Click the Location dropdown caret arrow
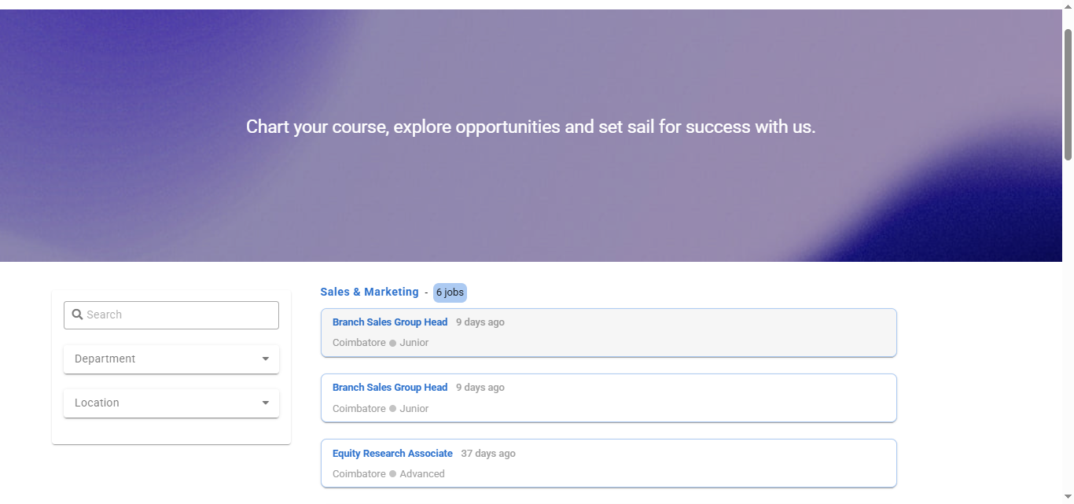Screen dimensions: 1074x504 pyautogui.click(x=265, y=403)
